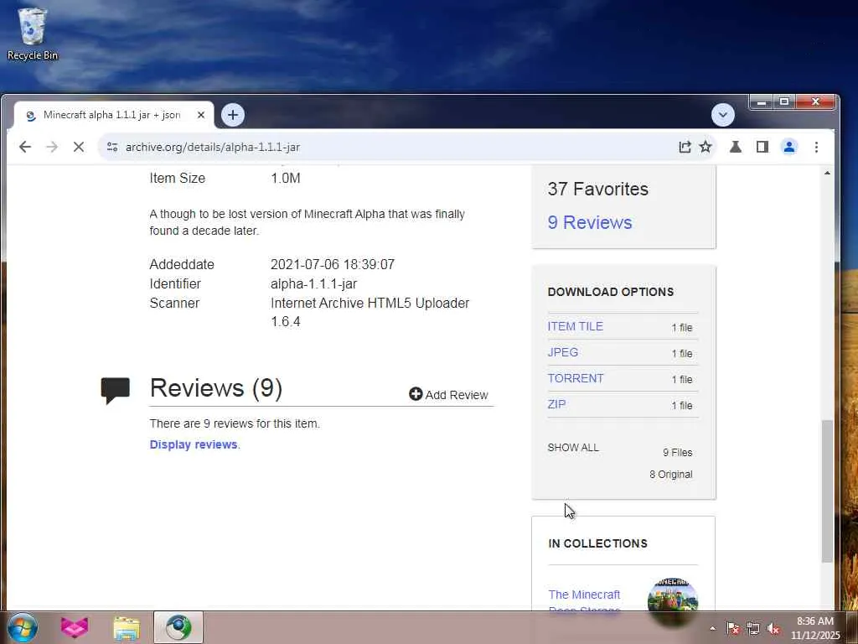Click the muted volume tray icon

tap(773, 628)
